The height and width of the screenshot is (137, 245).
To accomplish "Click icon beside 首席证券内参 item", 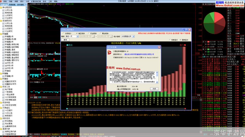I will [x=4, y=132].
